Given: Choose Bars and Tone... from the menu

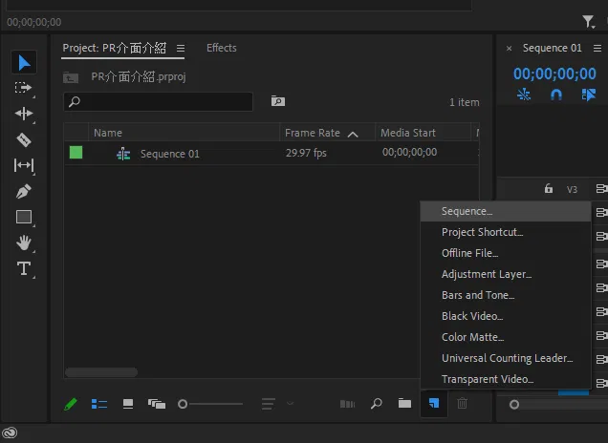Looking at the screenshot, I should pos(506,295).
